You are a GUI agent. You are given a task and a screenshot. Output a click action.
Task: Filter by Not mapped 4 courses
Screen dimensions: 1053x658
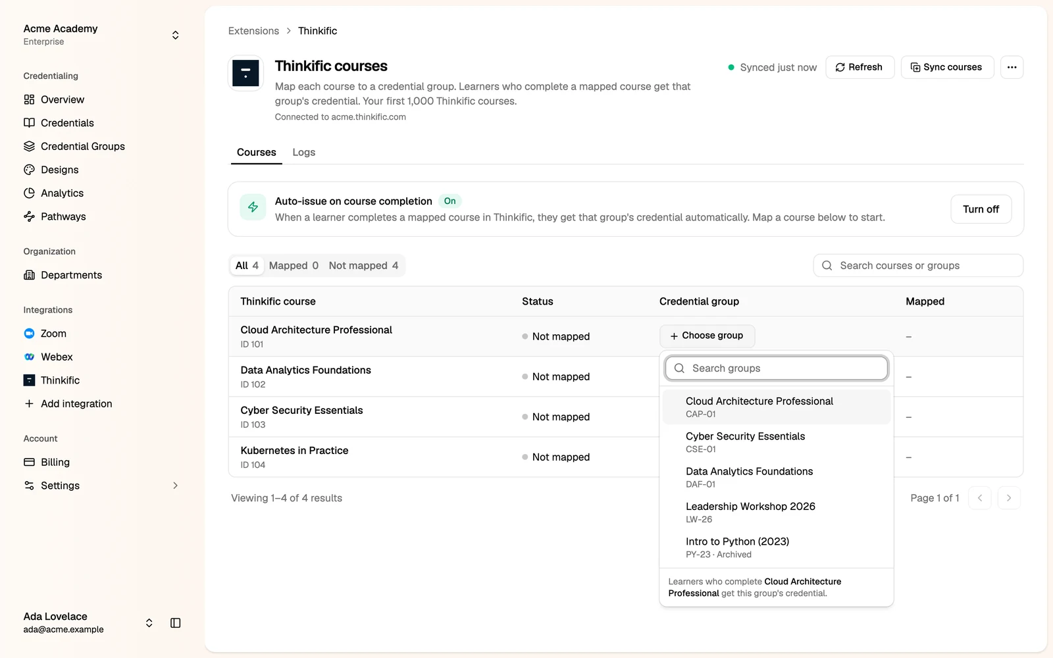pos(363,266)
